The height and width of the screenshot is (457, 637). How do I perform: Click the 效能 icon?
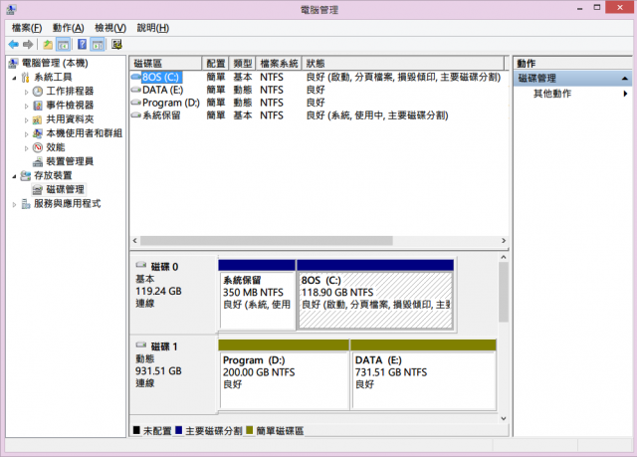click(x=38, y=147)
